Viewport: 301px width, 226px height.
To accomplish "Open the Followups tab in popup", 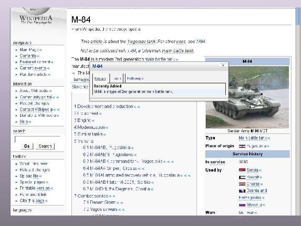I will [x=135, y=78].
